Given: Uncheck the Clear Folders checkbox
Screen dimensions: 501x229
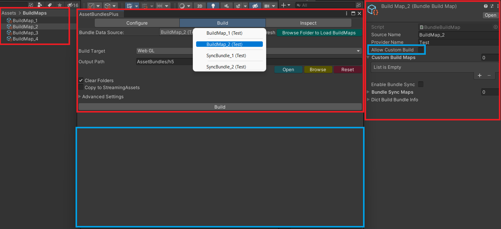Looking at the screenshot, I should coord(81,80).
